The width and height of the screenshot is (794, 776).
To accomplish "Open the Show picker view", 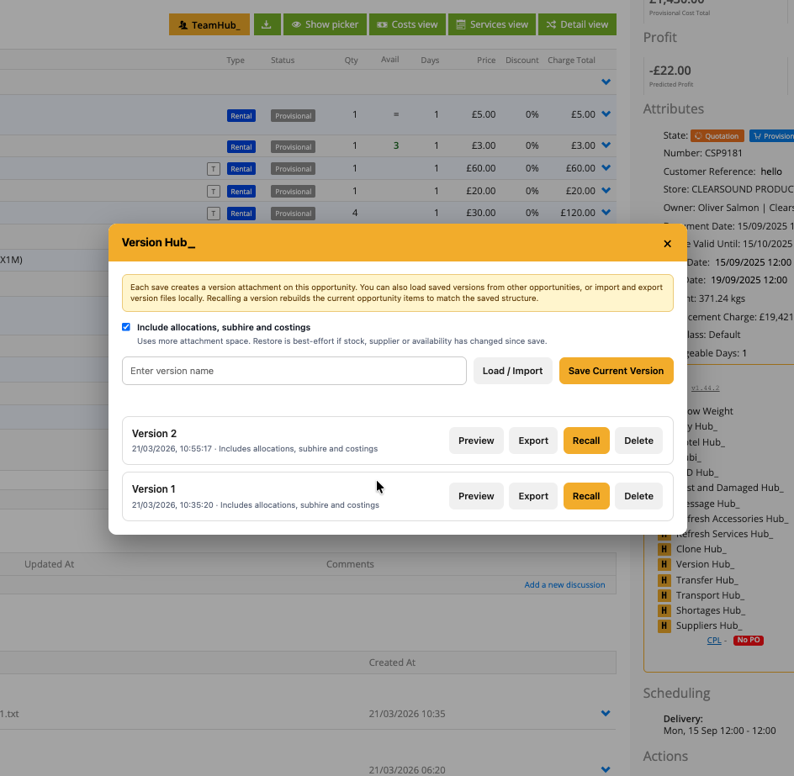I will coord(325,24).
